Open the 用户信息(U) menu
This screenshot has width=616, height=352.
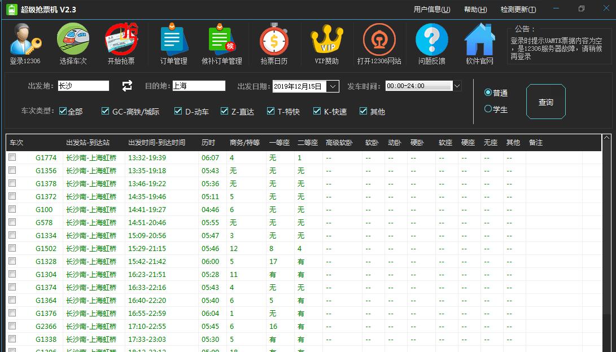pos(432,10)
